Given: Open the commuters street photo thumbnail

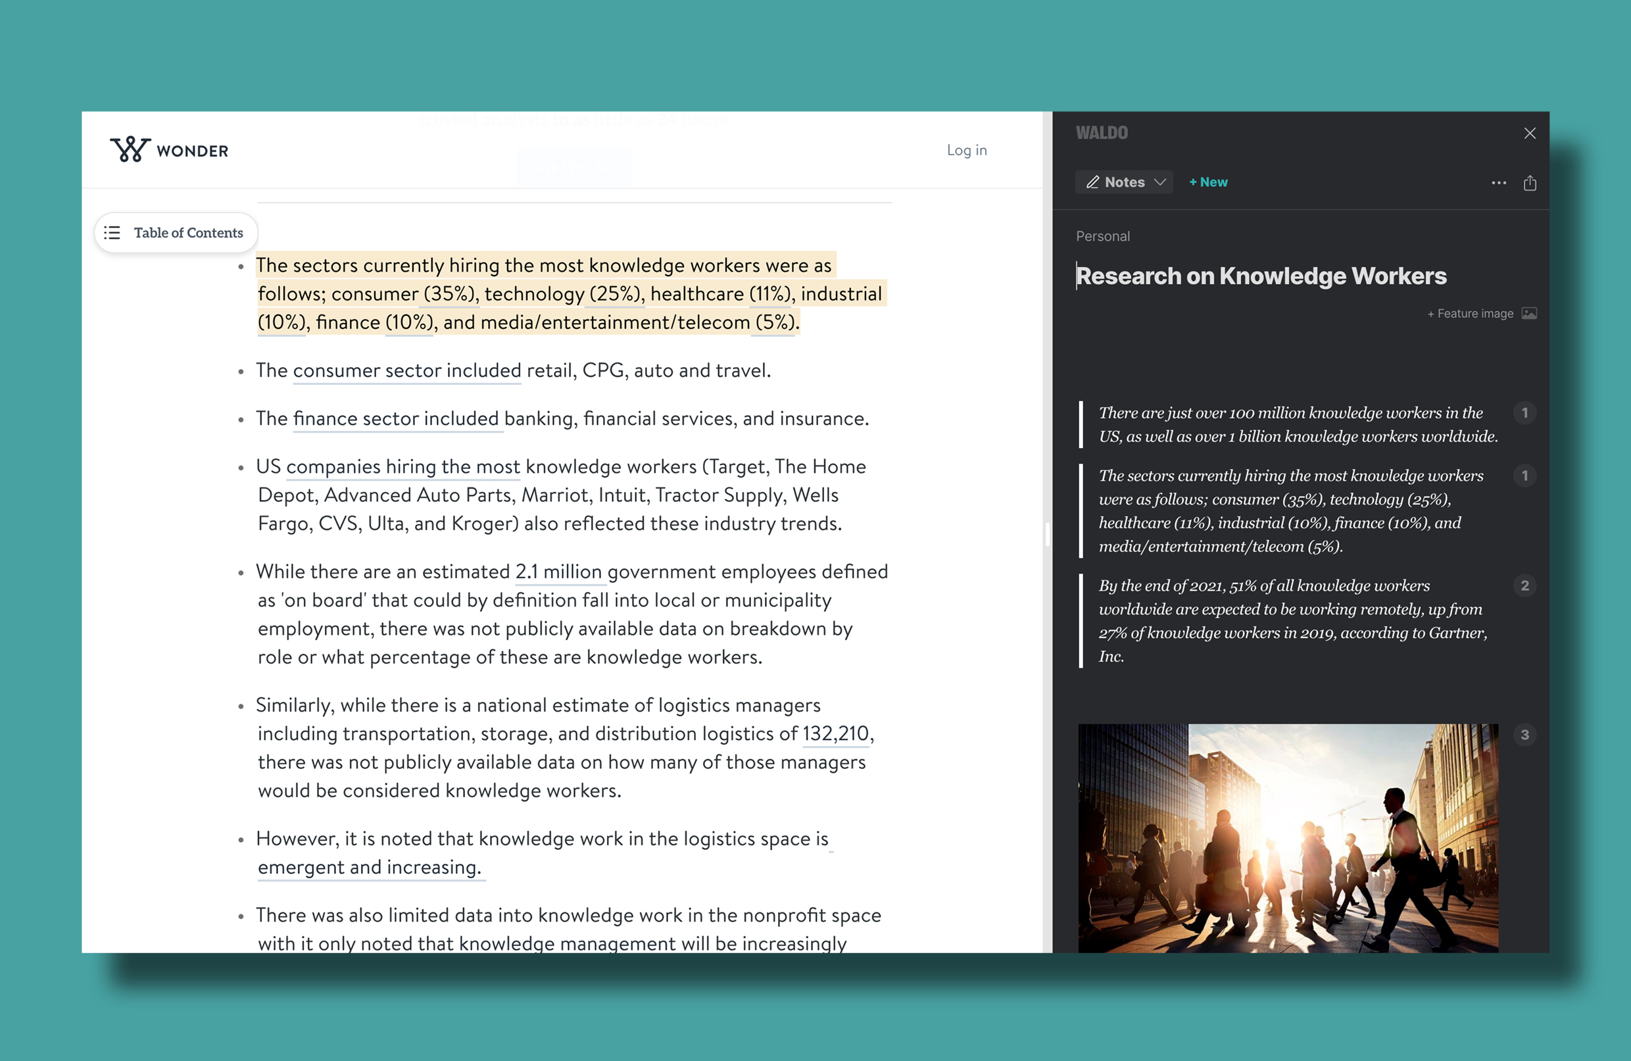Looking at the screenshot, I should point(1288,837).
